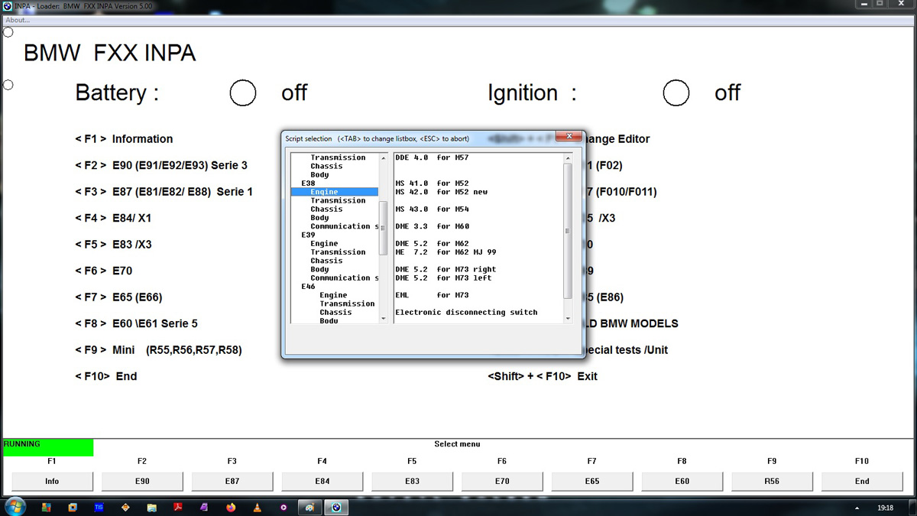
Task: Launch VLC media player from taskbar
Action: click(257, 507)
